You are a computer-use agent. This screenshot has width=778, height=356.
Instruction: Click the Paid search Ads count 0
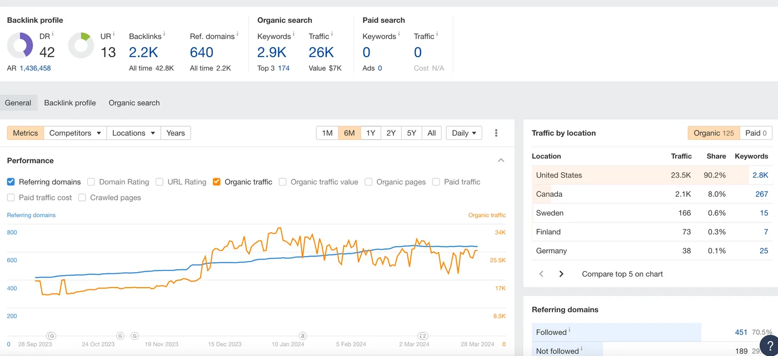point(380,68)
